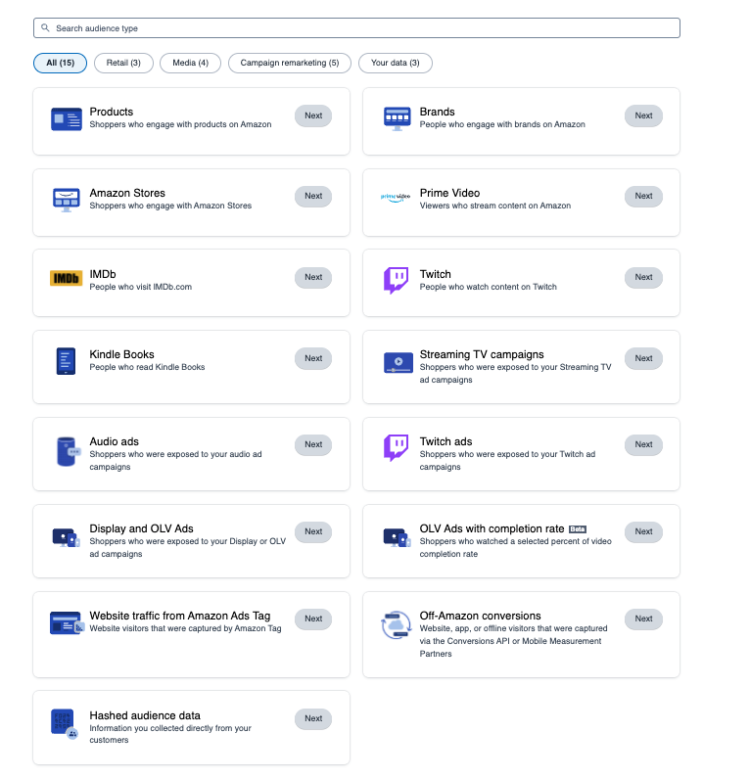Click Next on the Products card
This screenshot has height=779, width=750.
(x=313, y=115)
